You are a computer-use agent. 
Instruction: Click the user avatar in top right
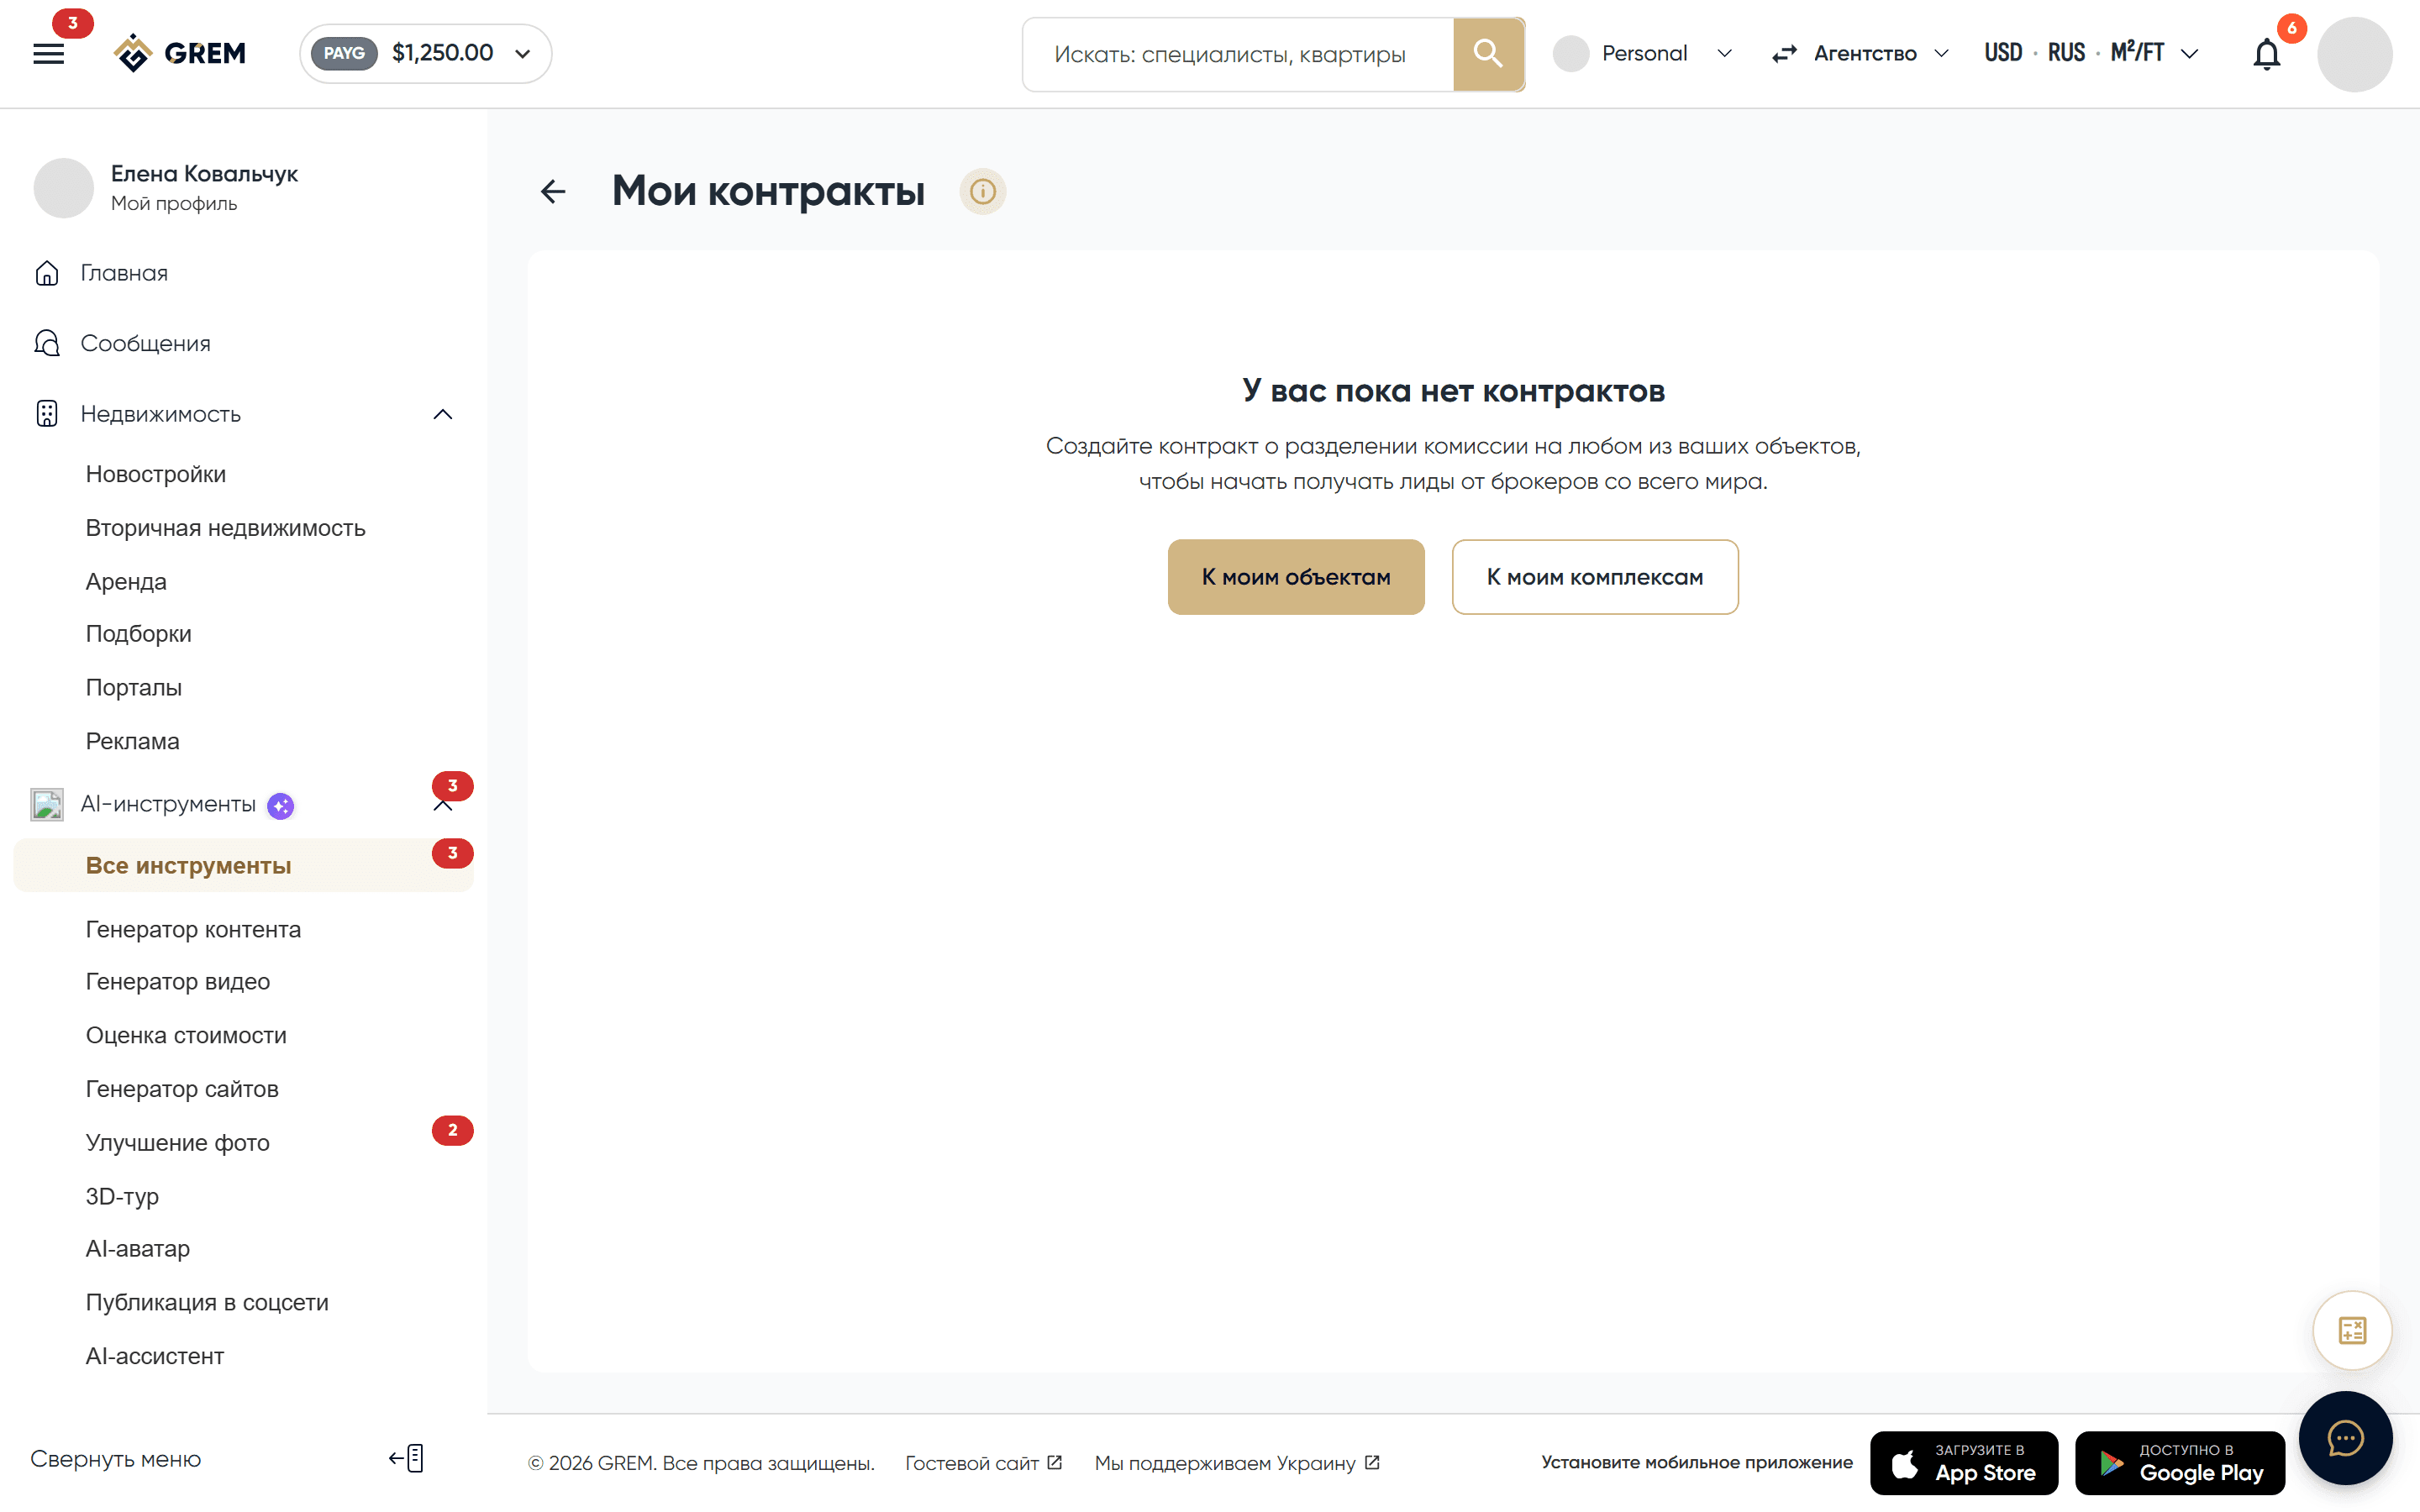[2355, 54]
